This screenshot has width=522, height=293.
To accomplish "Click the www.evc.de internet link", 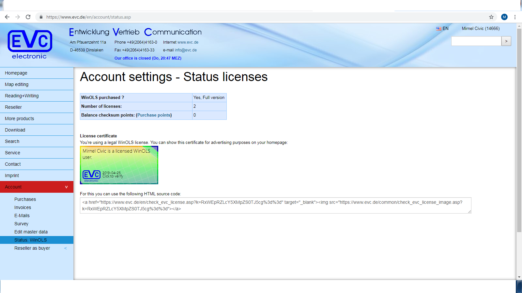I will tap(188, 42).
